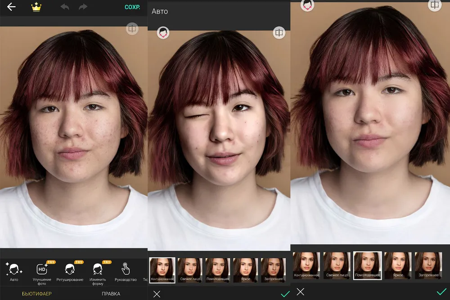Open Изменить форму tool
This screenshot has width=450, height=300.
click(x=98, y=273)
